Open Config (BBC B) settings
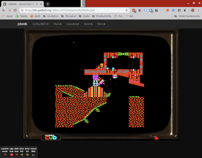This screenshot has width=202, height=158. tap(40, 24)
